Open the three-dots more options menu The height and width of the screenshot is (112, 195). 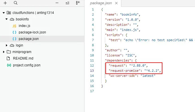click(x=57, y=3)
